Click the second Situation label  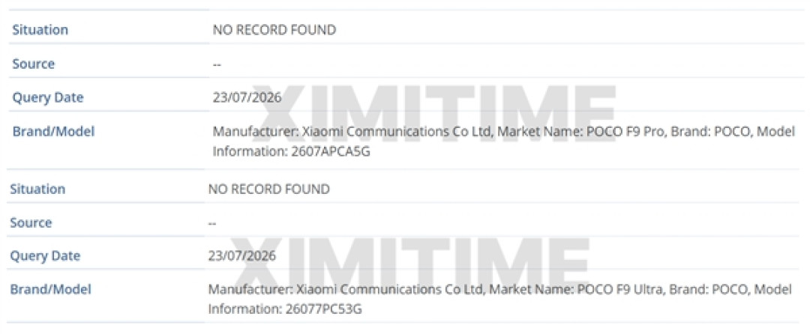(37, 189)
